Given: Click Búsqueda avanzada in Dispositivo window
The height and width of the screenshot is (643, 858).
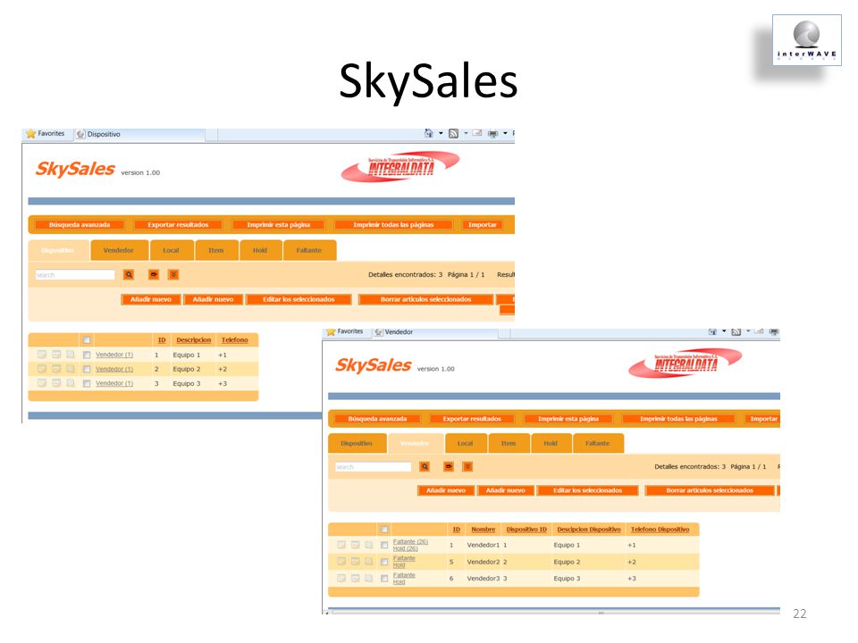Looking at the screenshot, I should coord(80,225).
